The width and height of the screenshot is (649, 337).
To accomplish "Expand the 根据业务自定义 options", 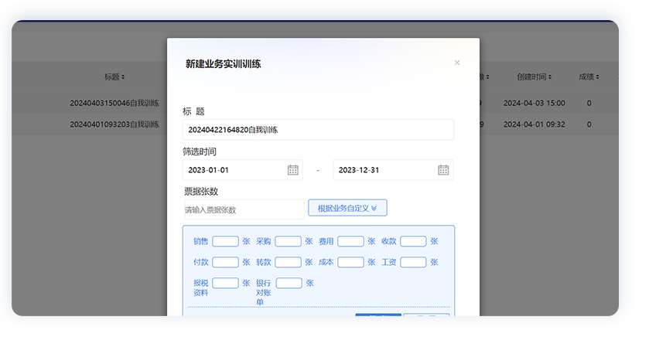I will 347,208.
